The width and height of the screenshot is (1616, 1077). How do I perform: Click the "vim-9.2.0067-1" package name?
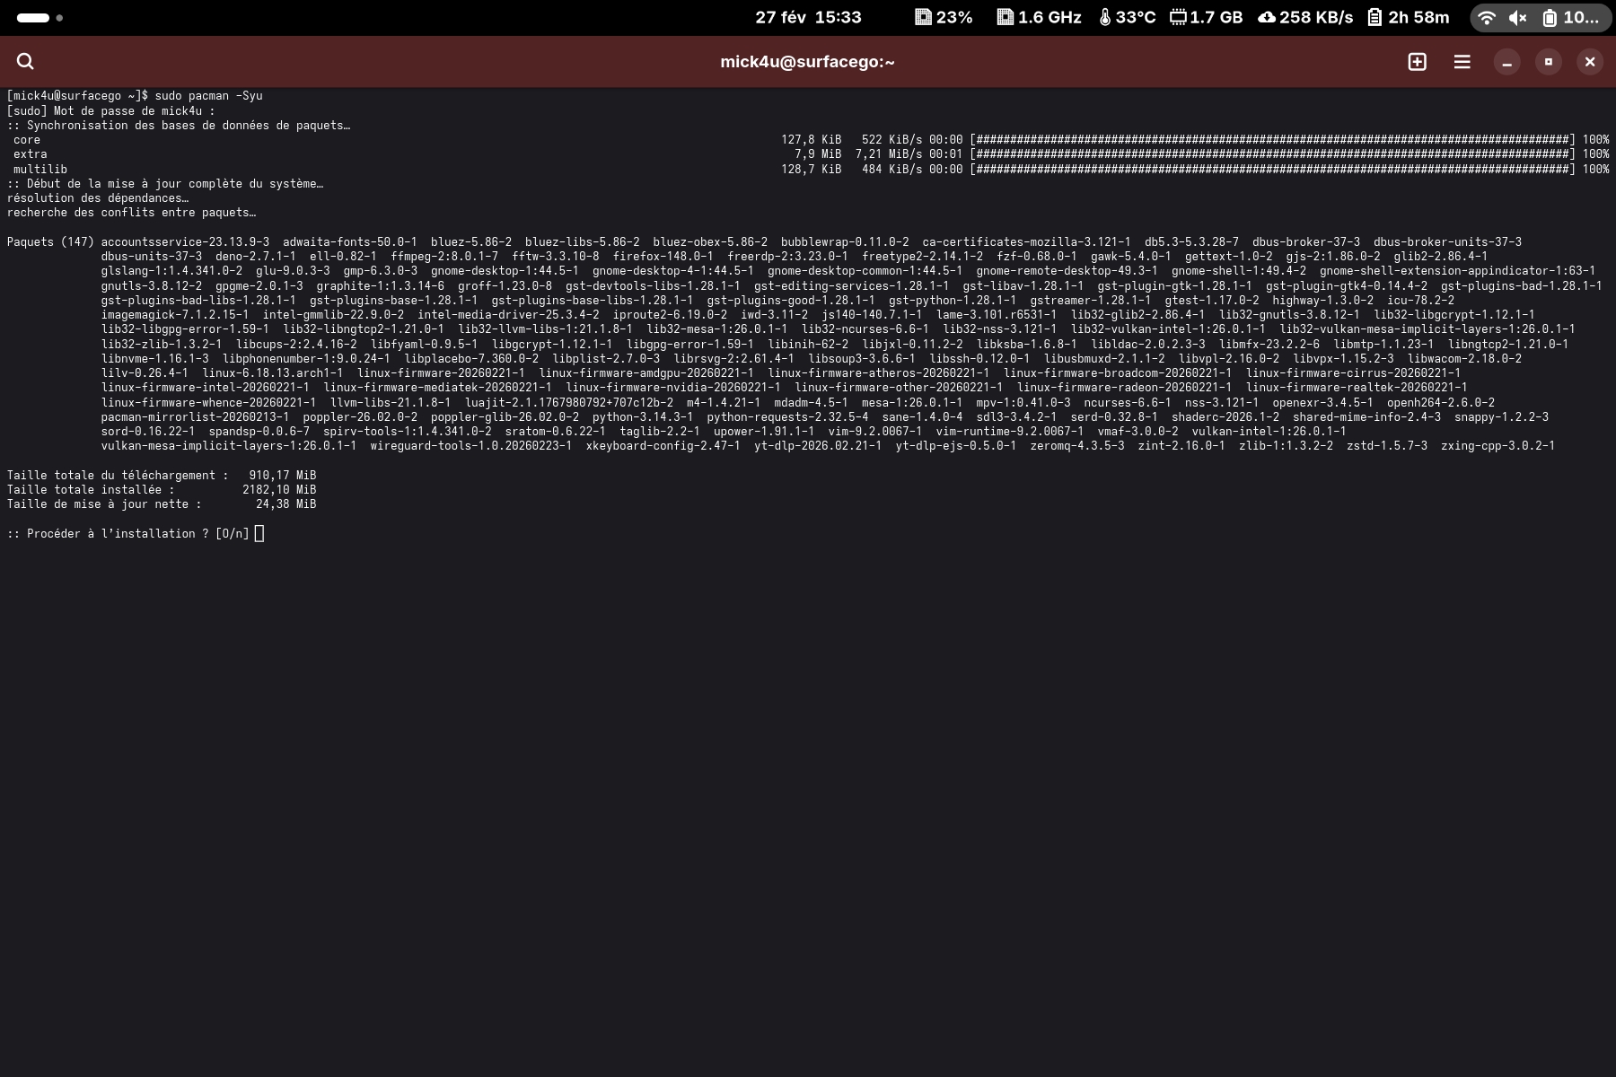coord(875,432)
